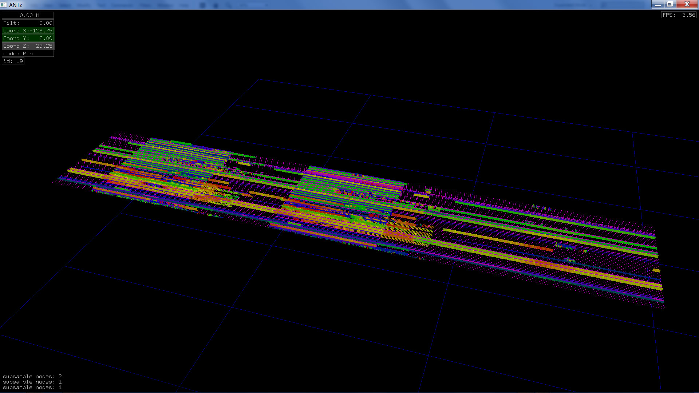
Task: Click the id: 19 label
Action: coord(13,61)
